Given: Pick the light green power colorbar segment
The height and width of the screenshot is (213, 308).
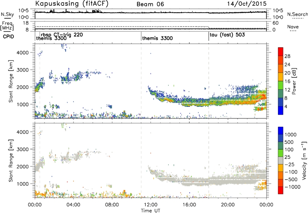Looking at the screenshot, I should (281, 85).
